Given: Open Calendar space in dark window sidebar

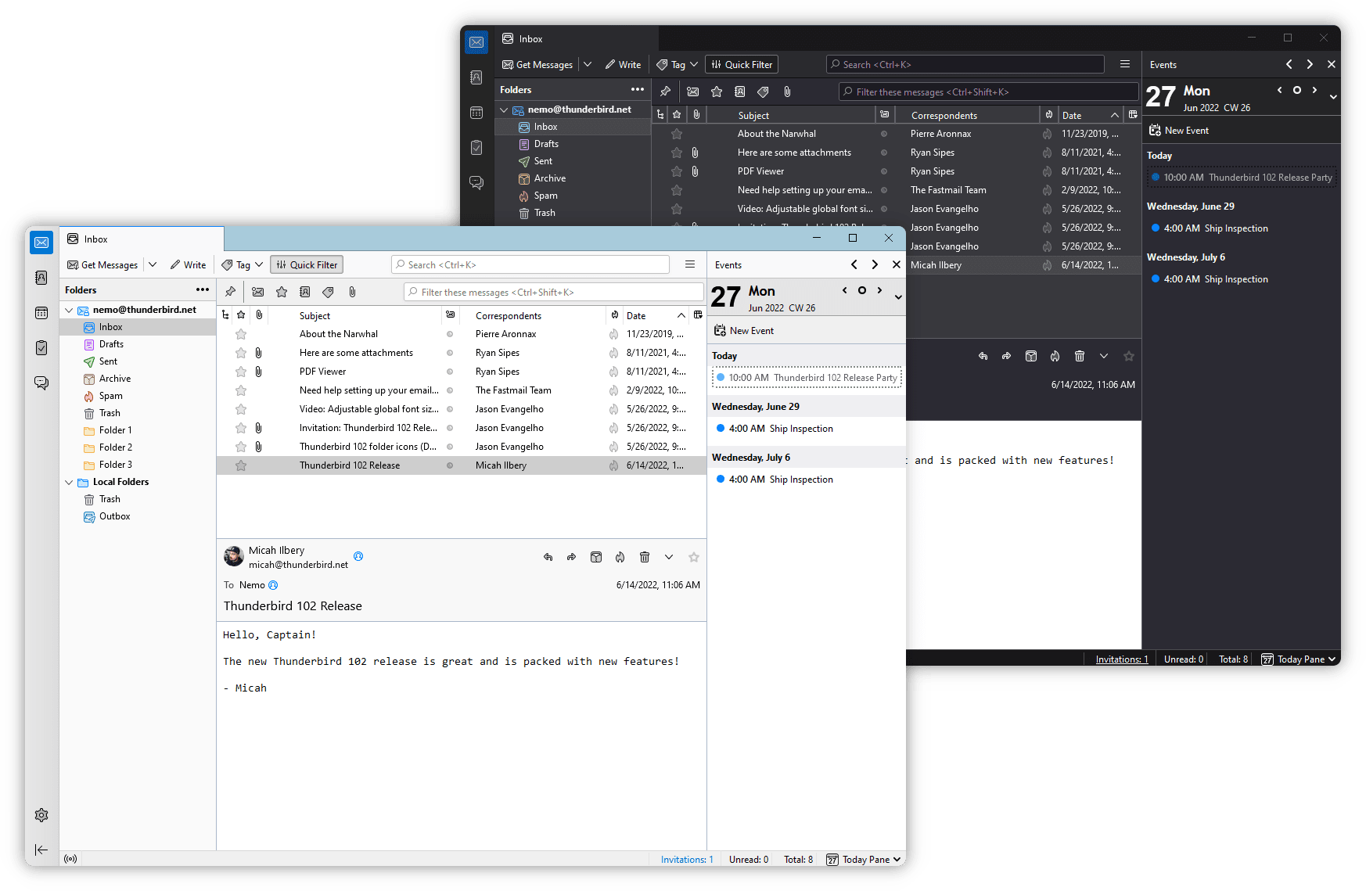Looking at the screenshot, I should tap(476, 113).
